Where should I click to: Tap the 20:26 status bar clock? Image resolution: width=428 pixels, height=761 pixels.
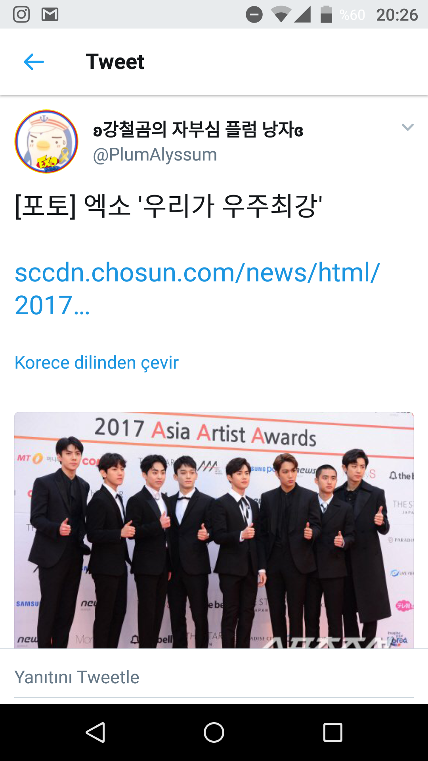pyautogui.click(x=397, y=15)
